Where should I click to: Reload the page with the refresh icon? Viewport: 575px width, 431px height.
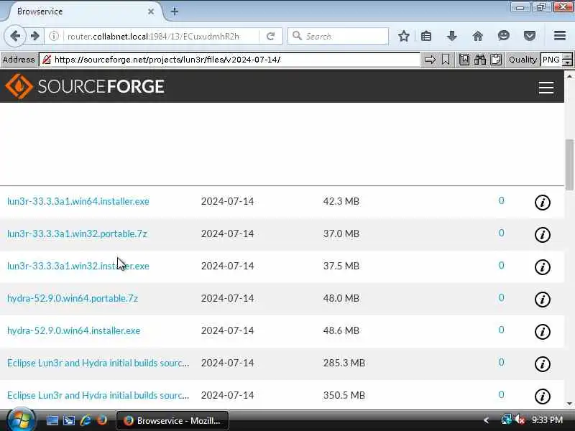(x=271, y=36)
